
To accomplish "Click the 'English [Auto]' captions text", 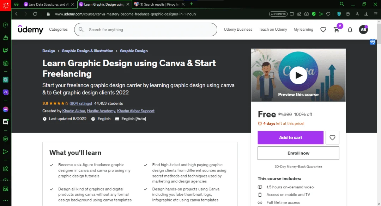I will [134, 119].
